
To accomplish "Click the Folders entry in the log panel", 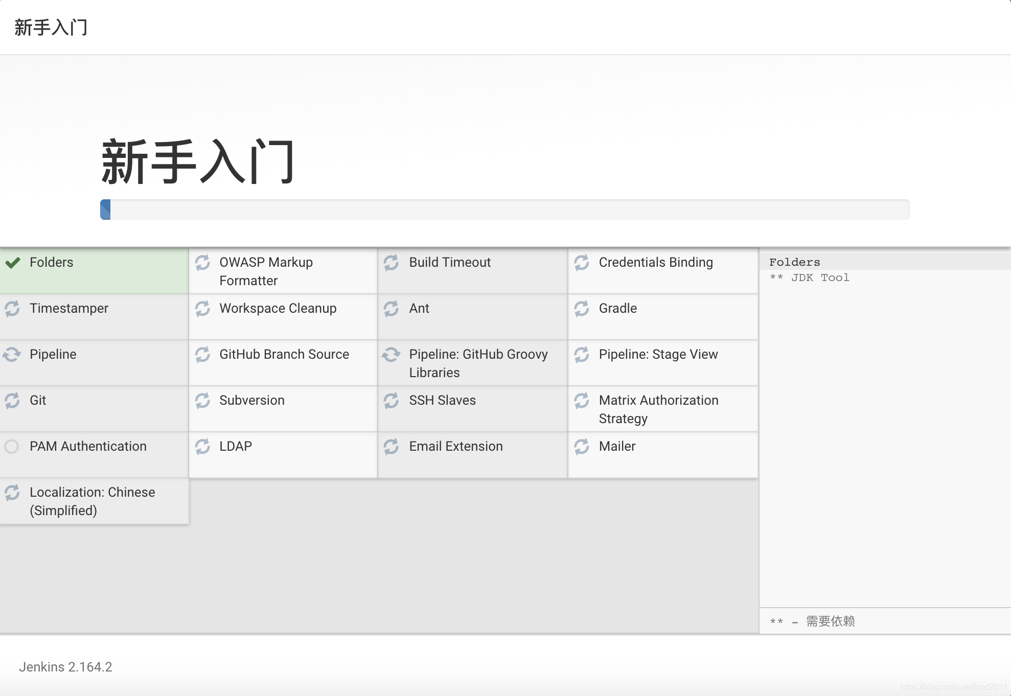I will [795, 262].
